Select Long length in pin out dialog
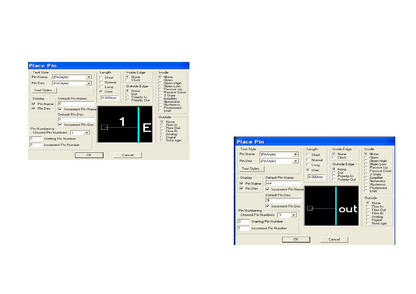The image size is (416, 294). [308, 165]
